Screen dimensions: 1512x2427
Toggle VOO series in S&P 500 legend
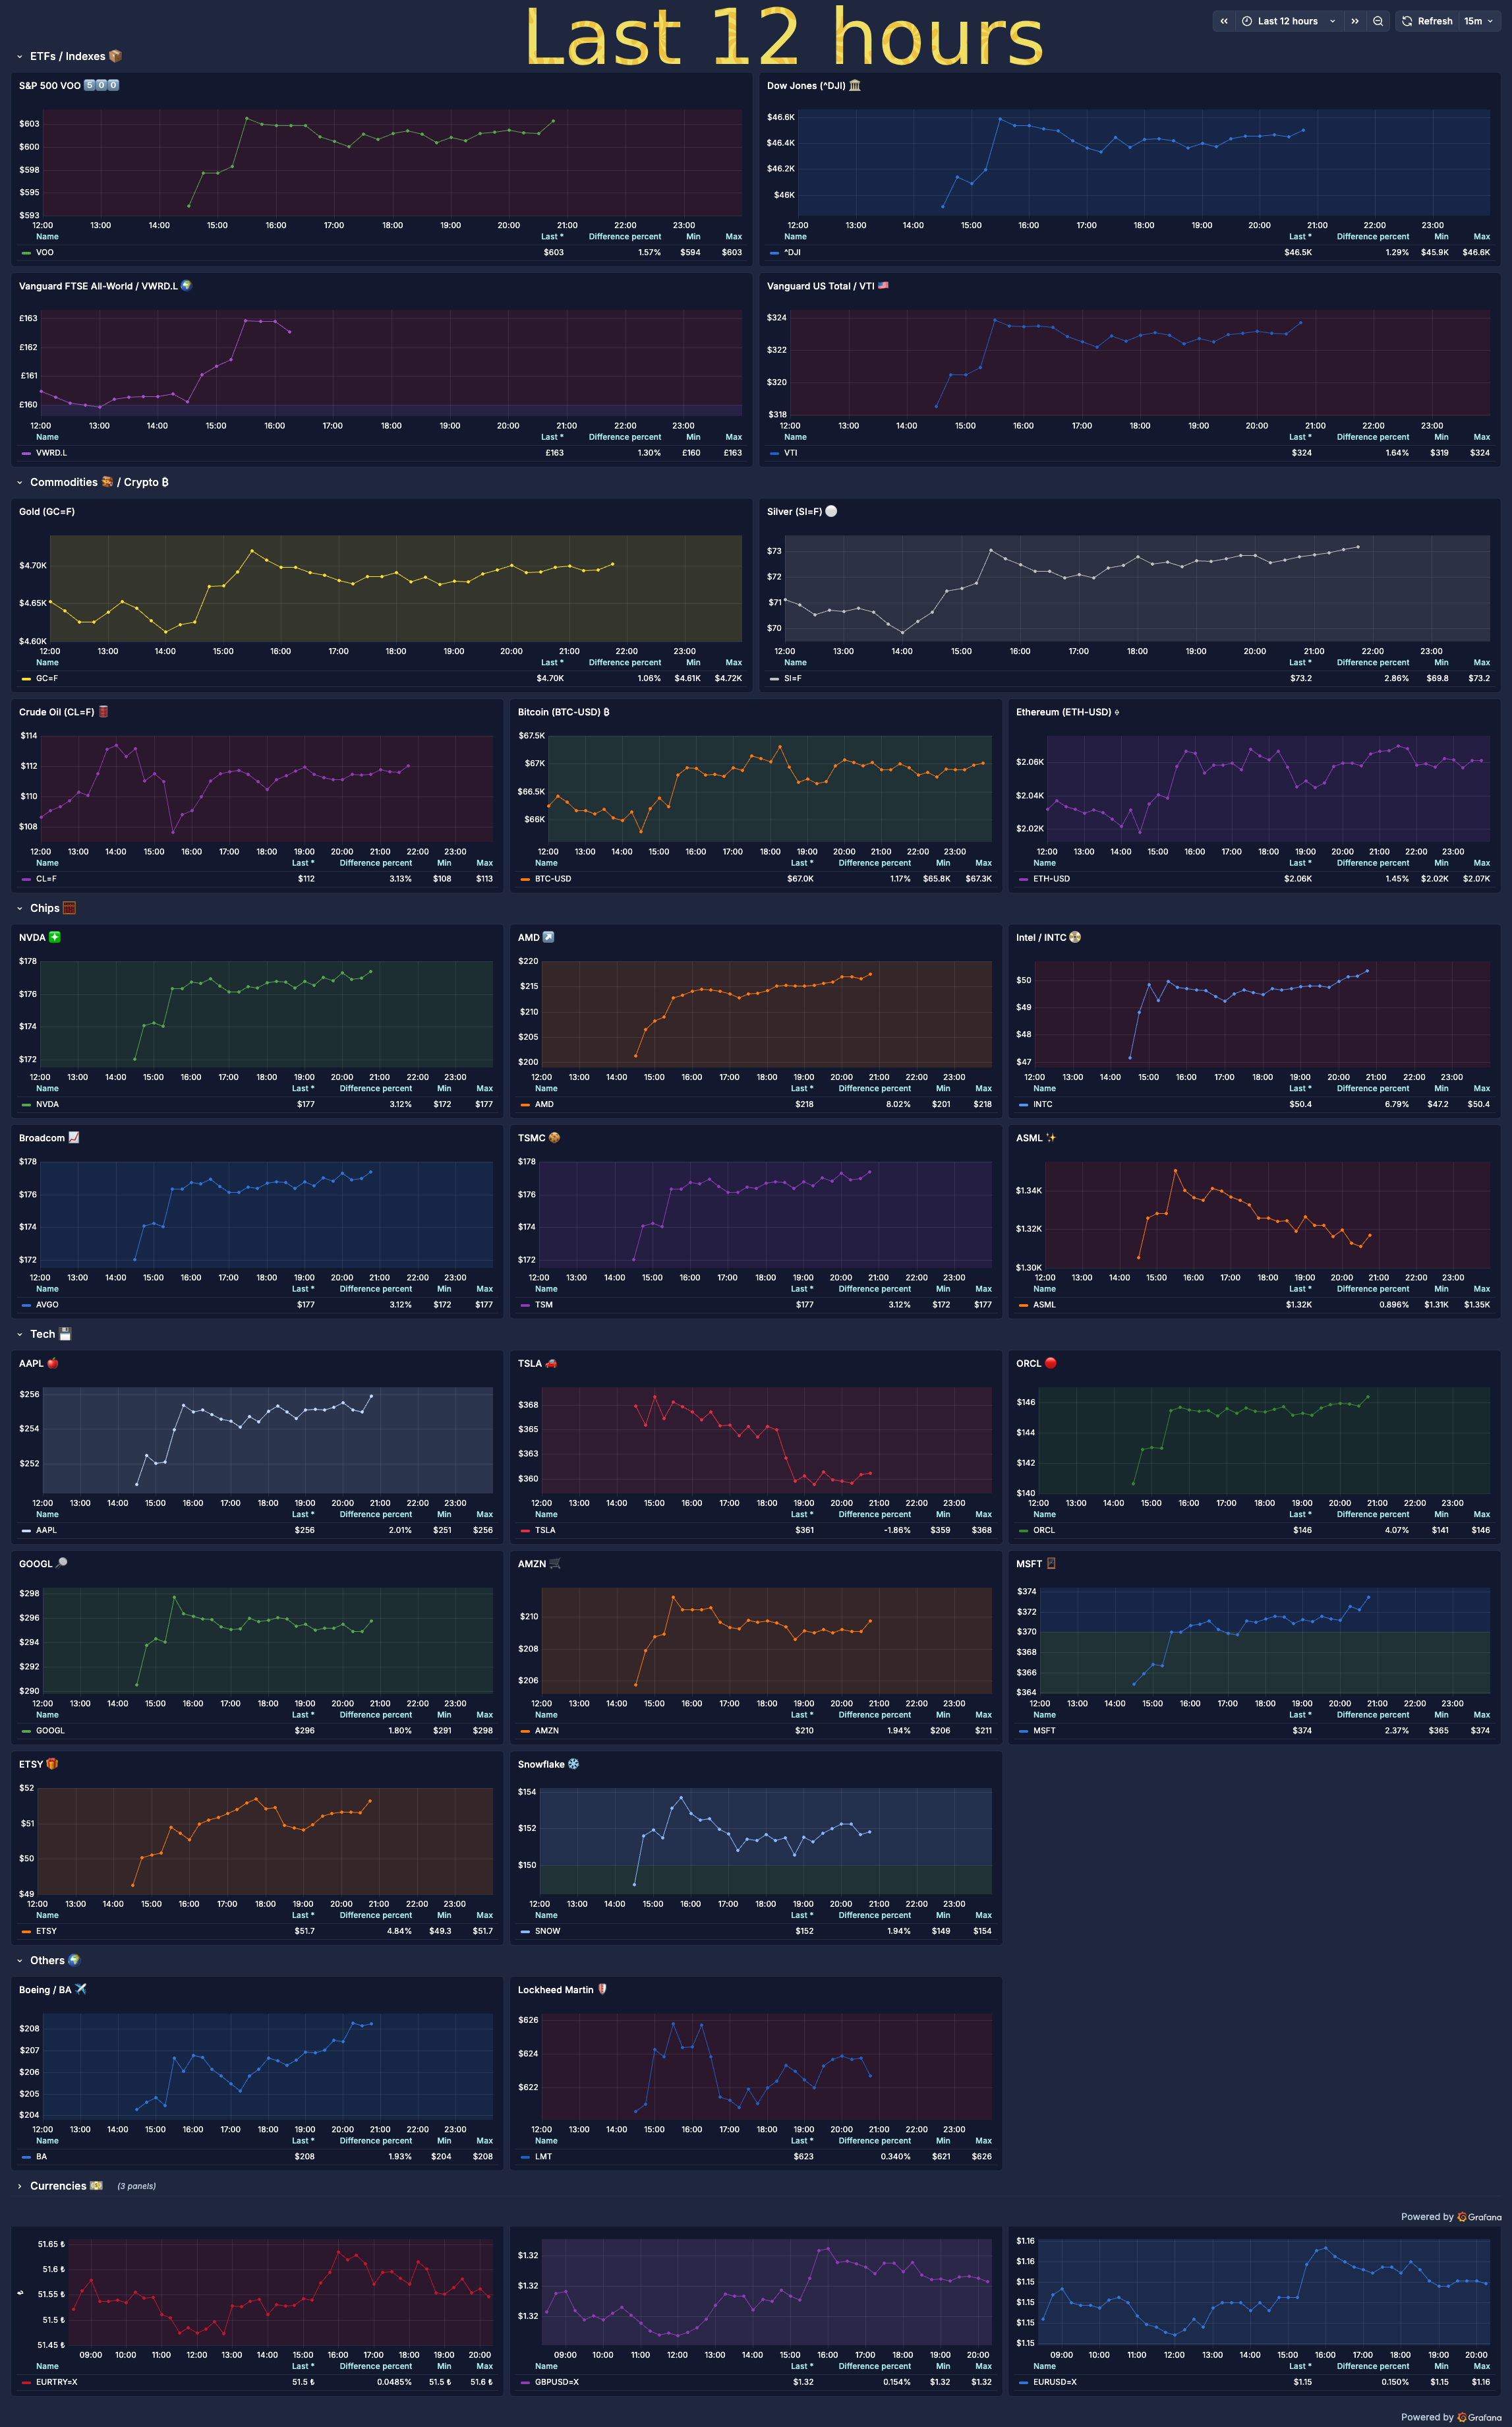45,253
